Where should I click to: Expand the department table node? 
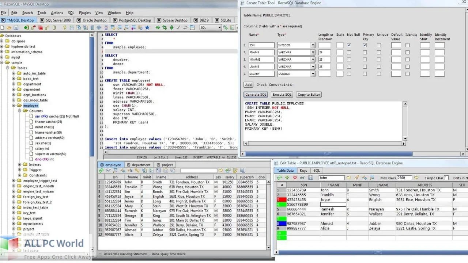click(x=14, y=84)
